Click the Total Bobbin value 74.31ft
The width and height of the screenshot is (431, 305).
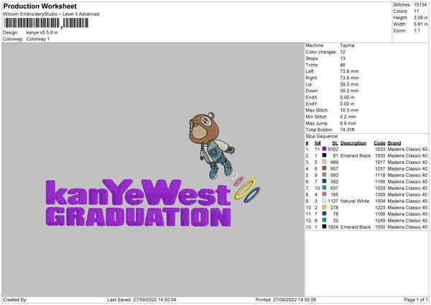[347, 129]
